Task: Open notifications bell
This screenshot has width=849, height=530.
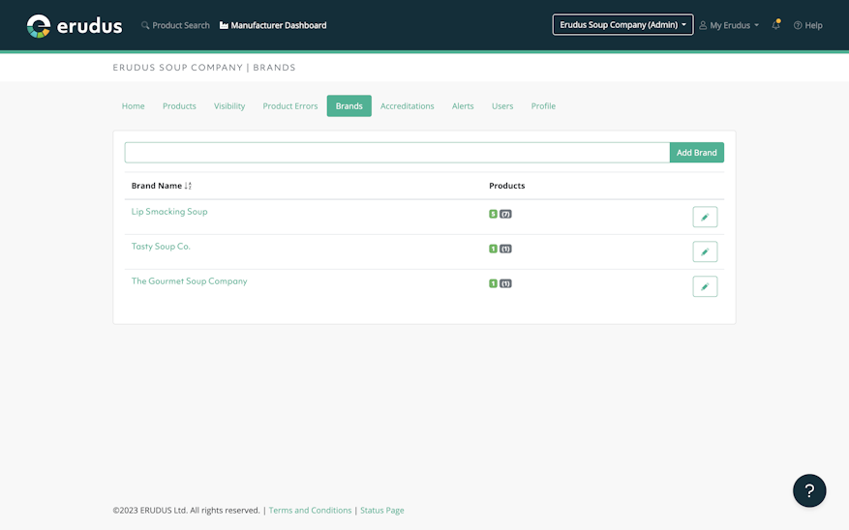Action: click(775, 25)
